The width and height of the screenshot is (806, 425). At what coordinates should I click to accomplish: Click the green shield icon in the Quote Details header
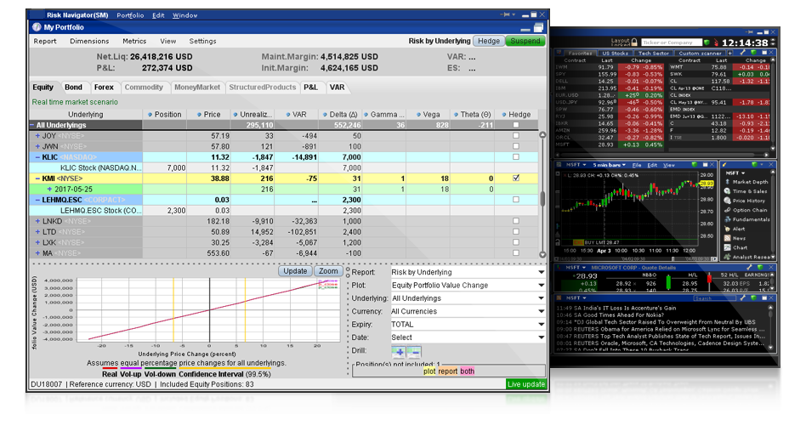[x=760, y=267]
